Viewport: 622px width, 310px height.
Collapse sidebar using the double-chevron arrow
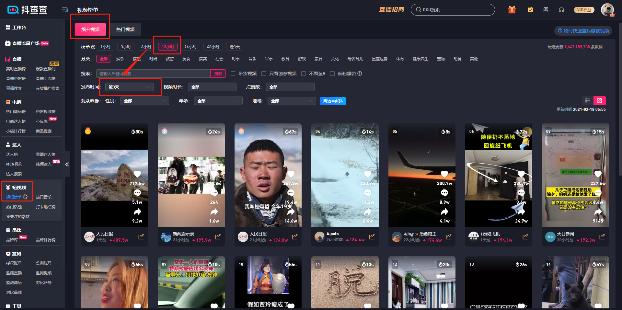pyautogui.click(x=67, y=164)
